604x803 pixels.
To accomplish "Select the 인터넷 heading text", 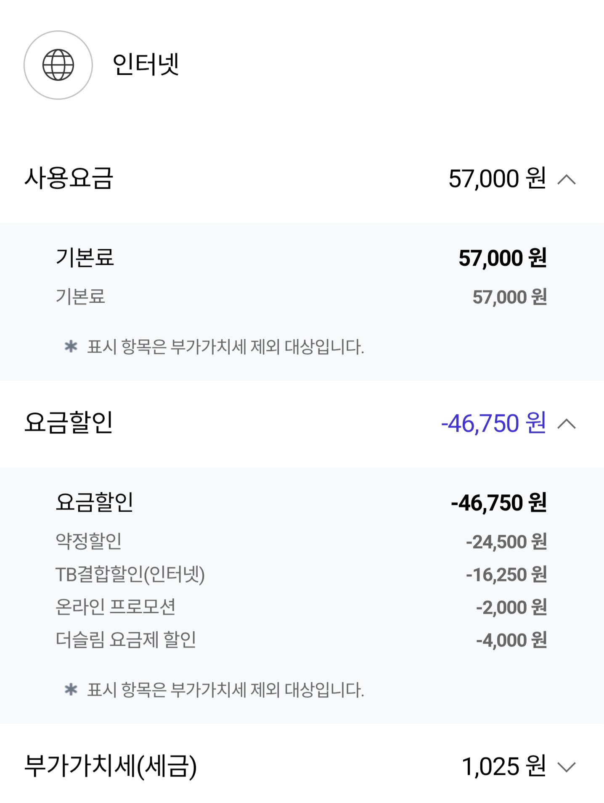I will [x=146, y=65].
